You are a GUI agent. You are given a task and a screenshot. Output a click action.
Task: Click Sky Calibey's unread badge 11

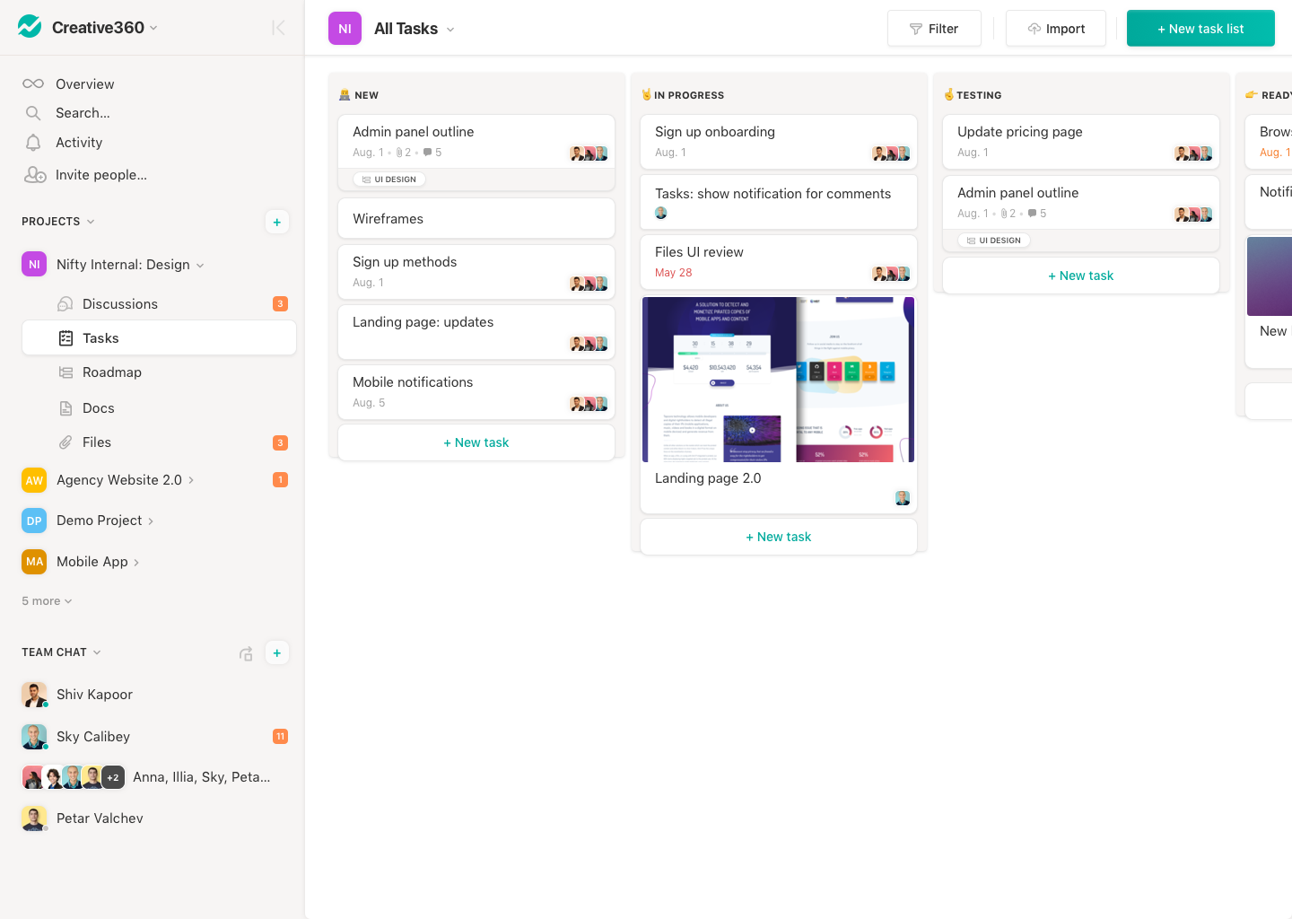[x=280, y=737]
